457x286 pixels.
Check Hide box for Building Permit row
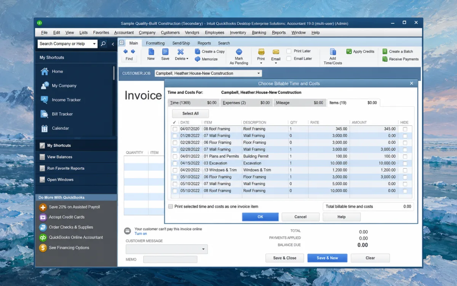click(405, 157)
